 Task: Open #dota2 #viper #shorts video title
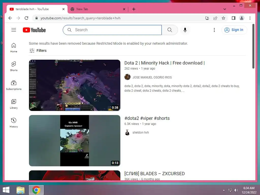pyautogui.click(x=147, y=118)
